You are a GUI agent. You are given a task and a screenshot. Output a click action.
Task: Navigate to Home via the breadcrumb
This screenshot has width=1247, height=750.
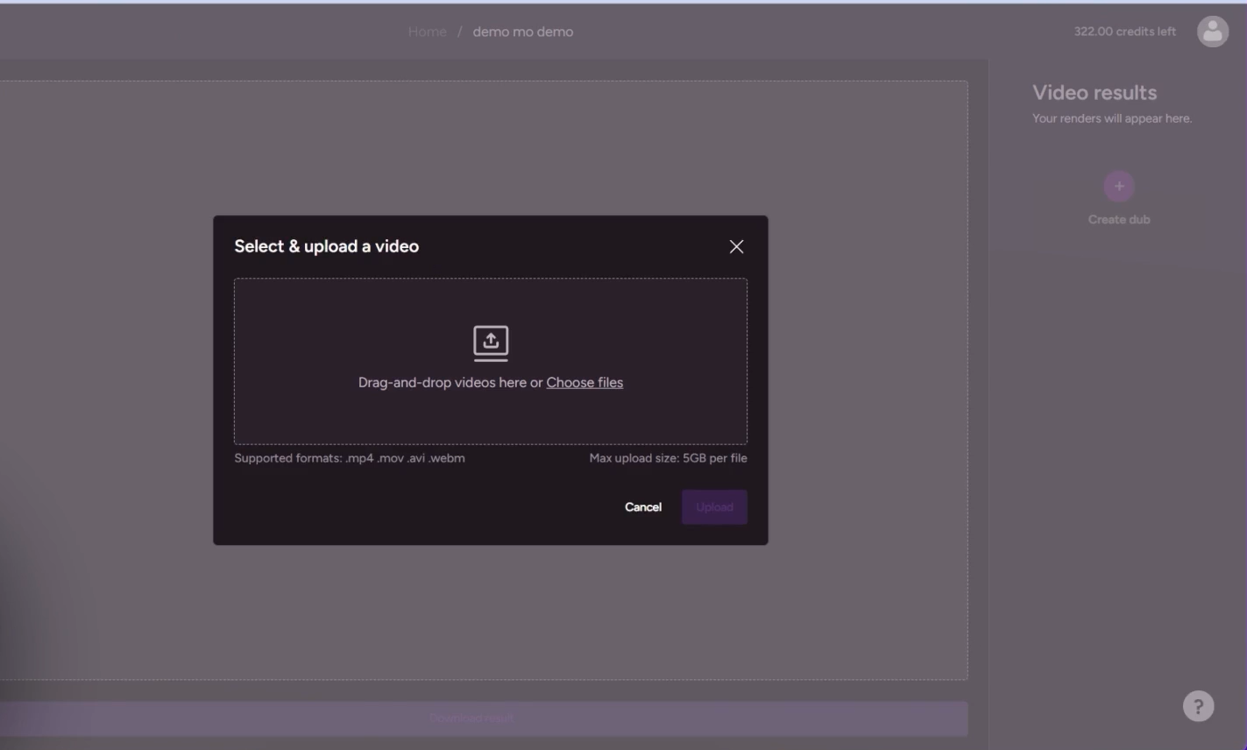point(427,32)
